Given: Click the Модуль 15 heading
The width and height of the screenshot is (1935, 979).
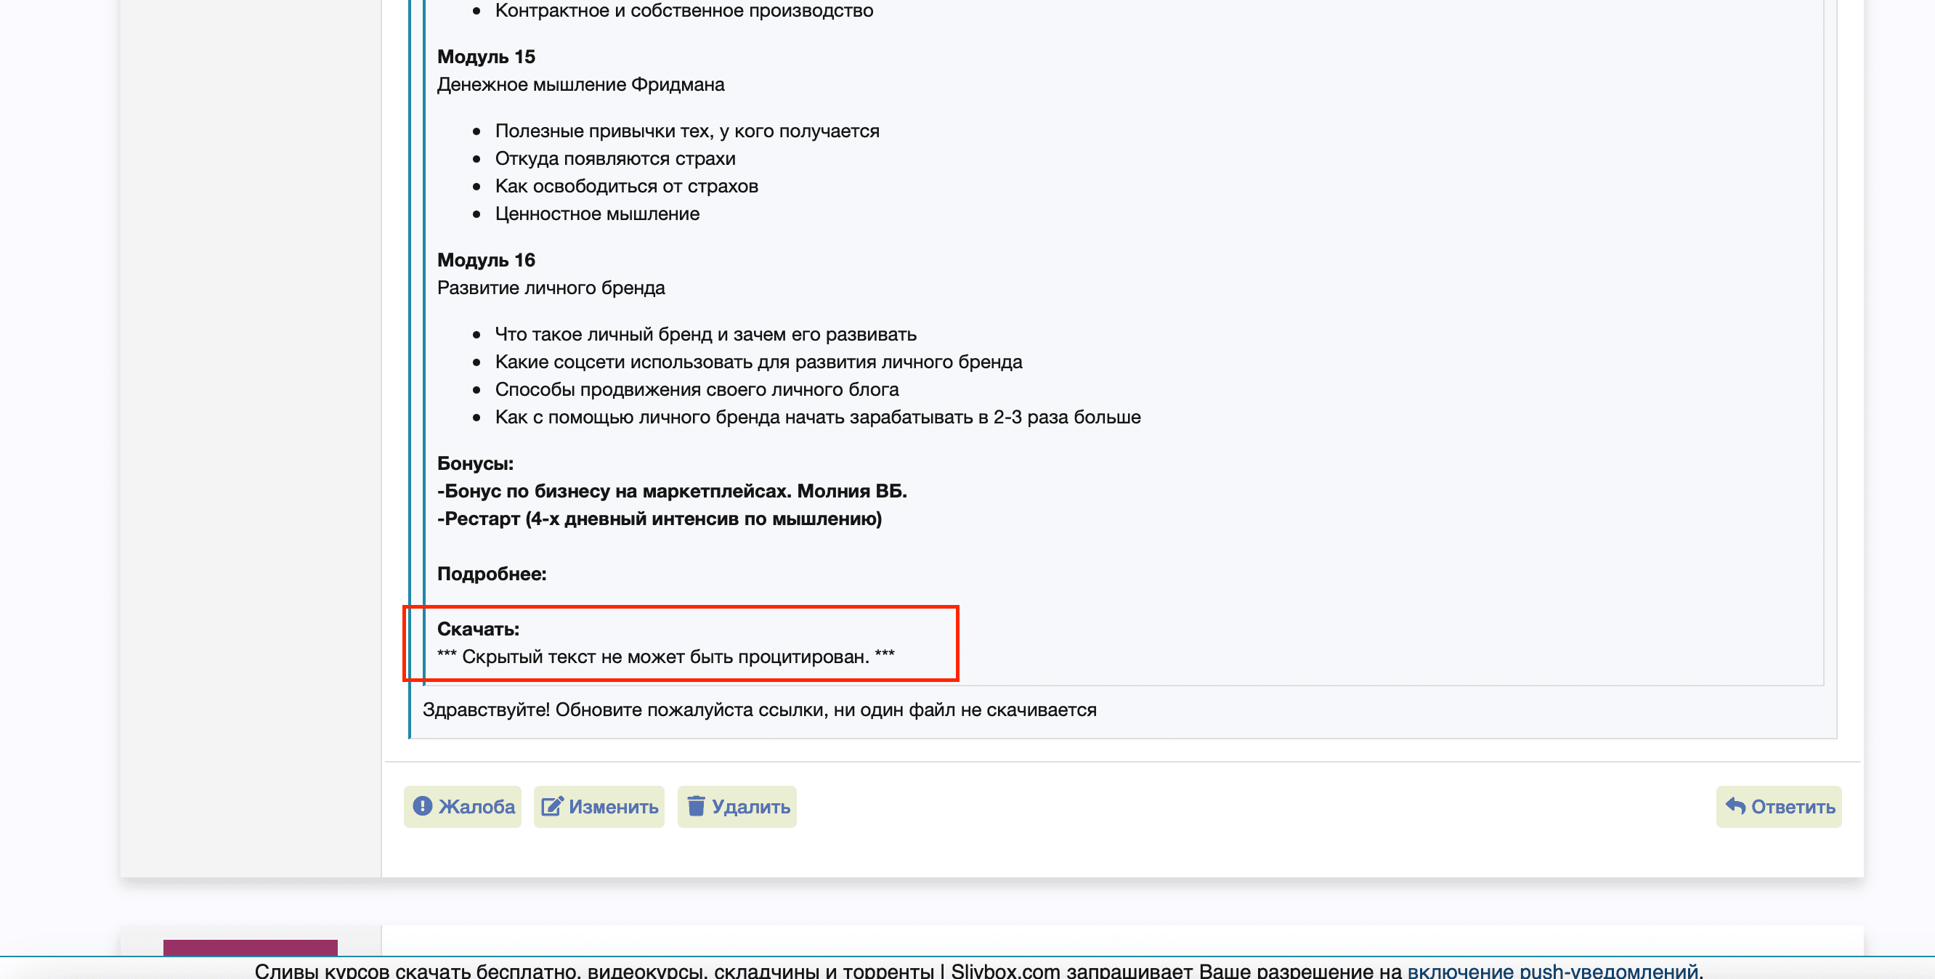Looking at the screenshot, I should pyautogui.click(x=486, y=57).
